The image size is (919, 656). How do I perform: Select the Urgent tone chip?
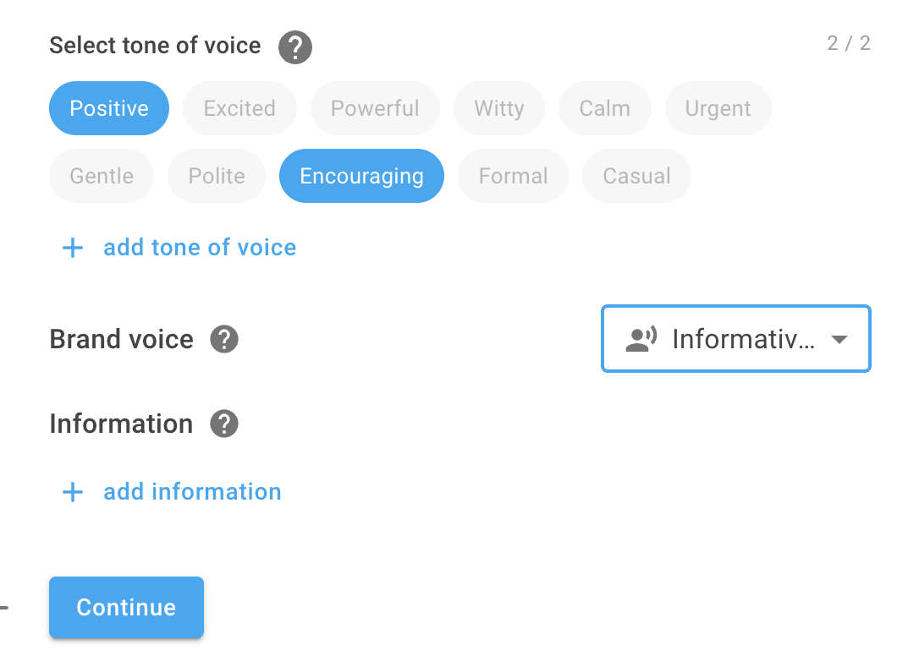[x=718, y=108]
